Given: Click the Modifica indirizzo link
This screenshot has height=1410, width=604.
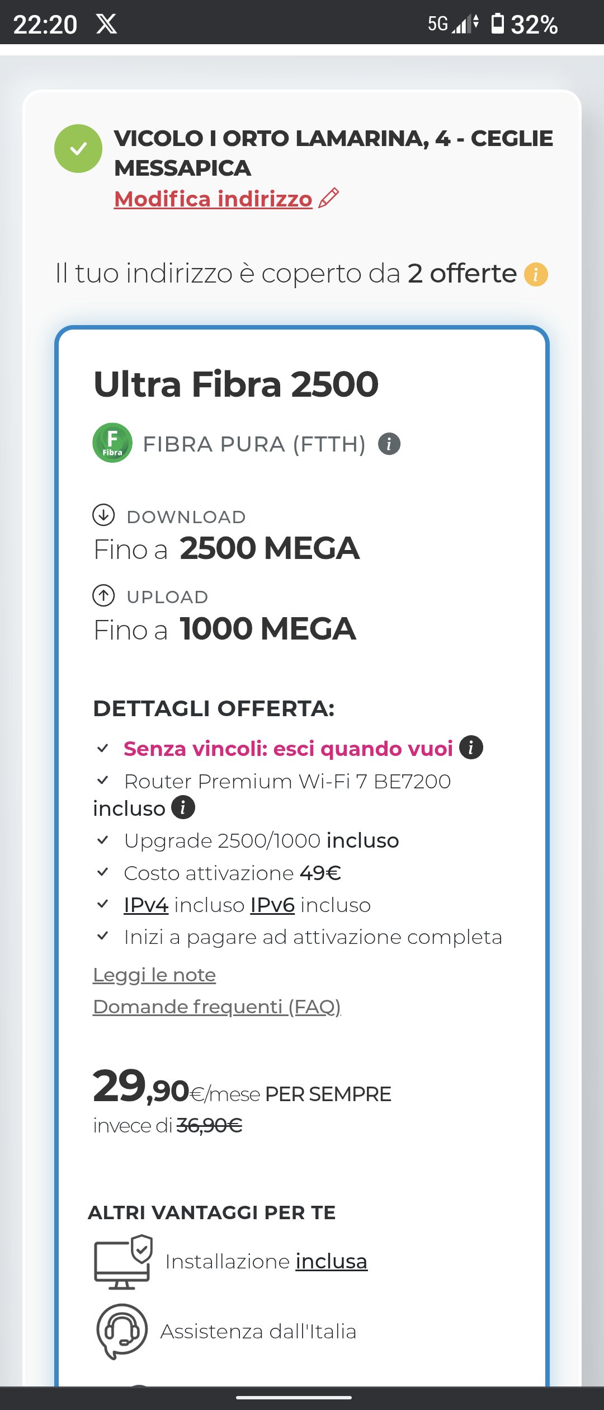Looking at the screenshot, I should point(213,199).
